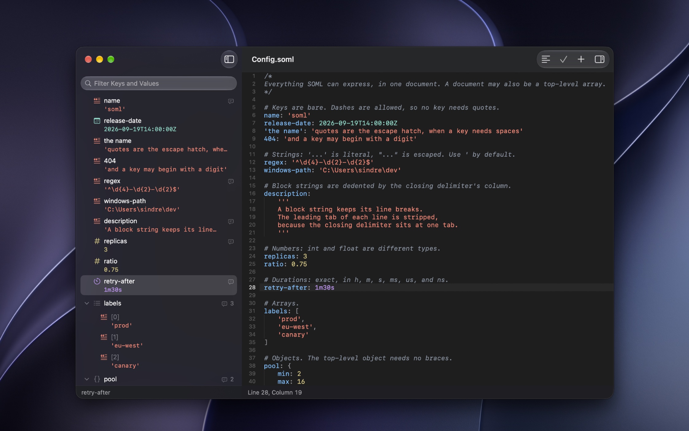The width and height of the screenshot is (689, 431).
Task: Collapse the pool object chevron
Action: (87, 379)
